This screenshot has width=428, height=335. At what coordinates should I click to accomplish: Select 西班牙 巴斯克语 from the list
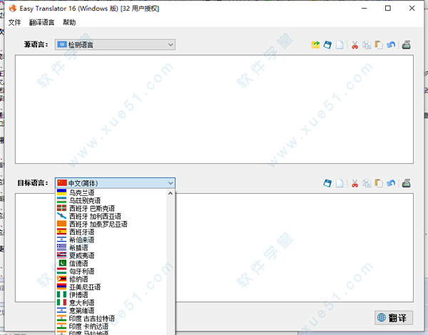(x=111, y=208)
